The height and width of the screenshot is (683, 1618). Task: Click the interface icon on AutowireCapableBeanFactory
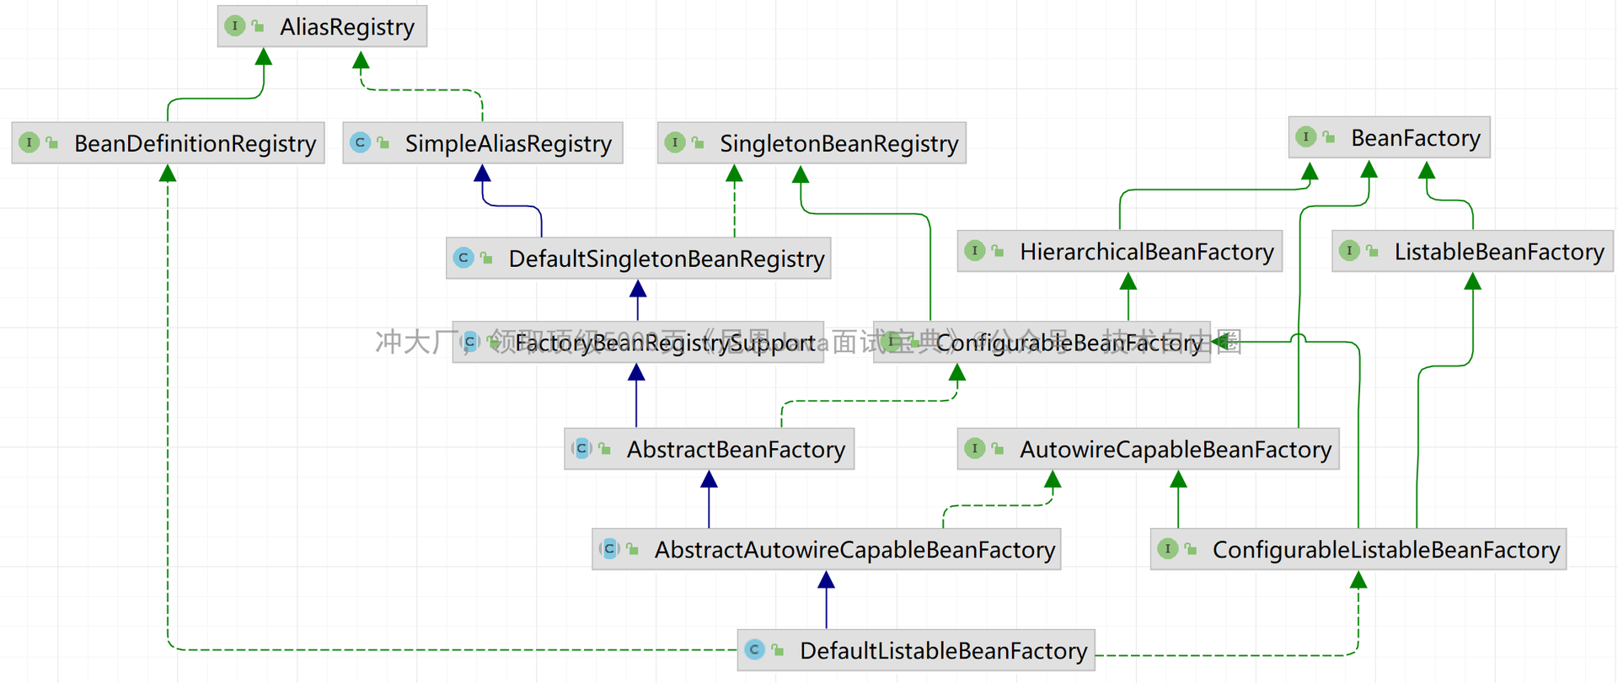pos(975,448)
